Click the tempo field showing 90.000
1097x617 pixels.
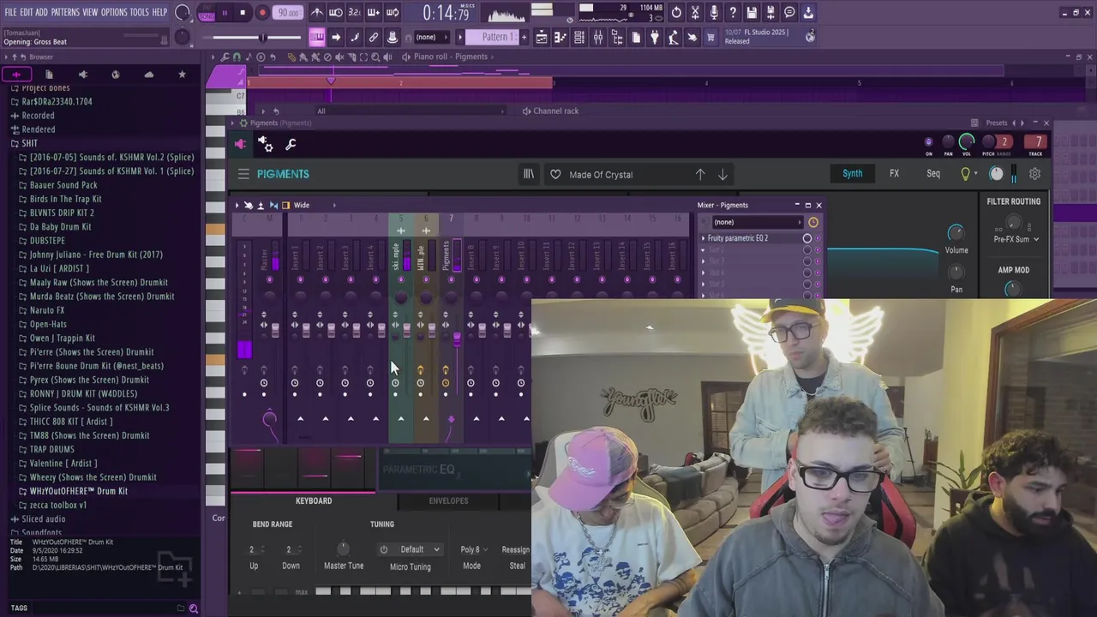[x=289, y=13]
